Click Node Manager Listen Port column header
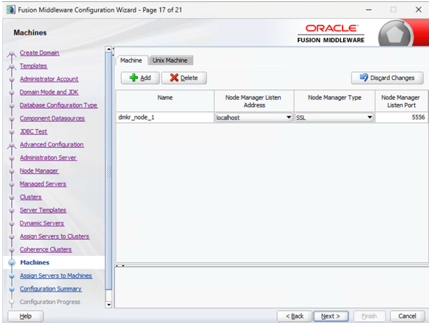The height and width of the screenshot is (323, 429). [x=401, y=101]
